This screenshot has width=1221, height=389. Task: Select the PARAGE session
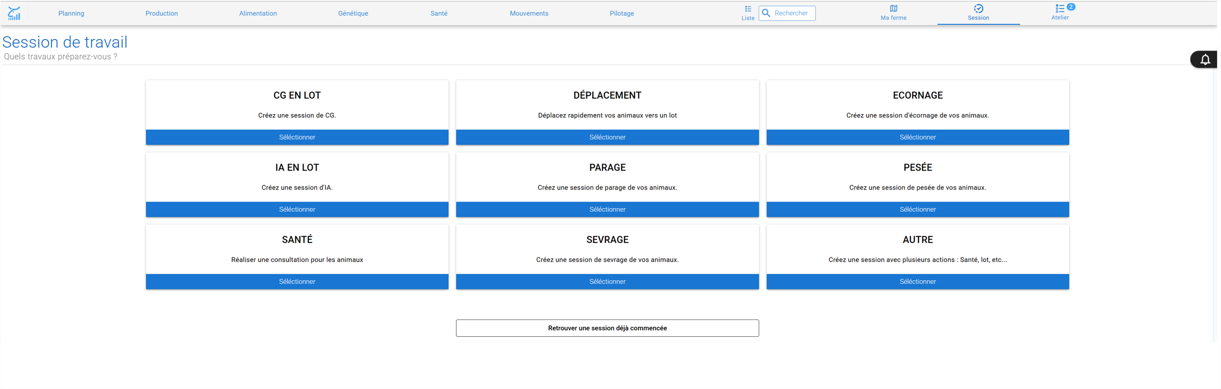[608, 209]
